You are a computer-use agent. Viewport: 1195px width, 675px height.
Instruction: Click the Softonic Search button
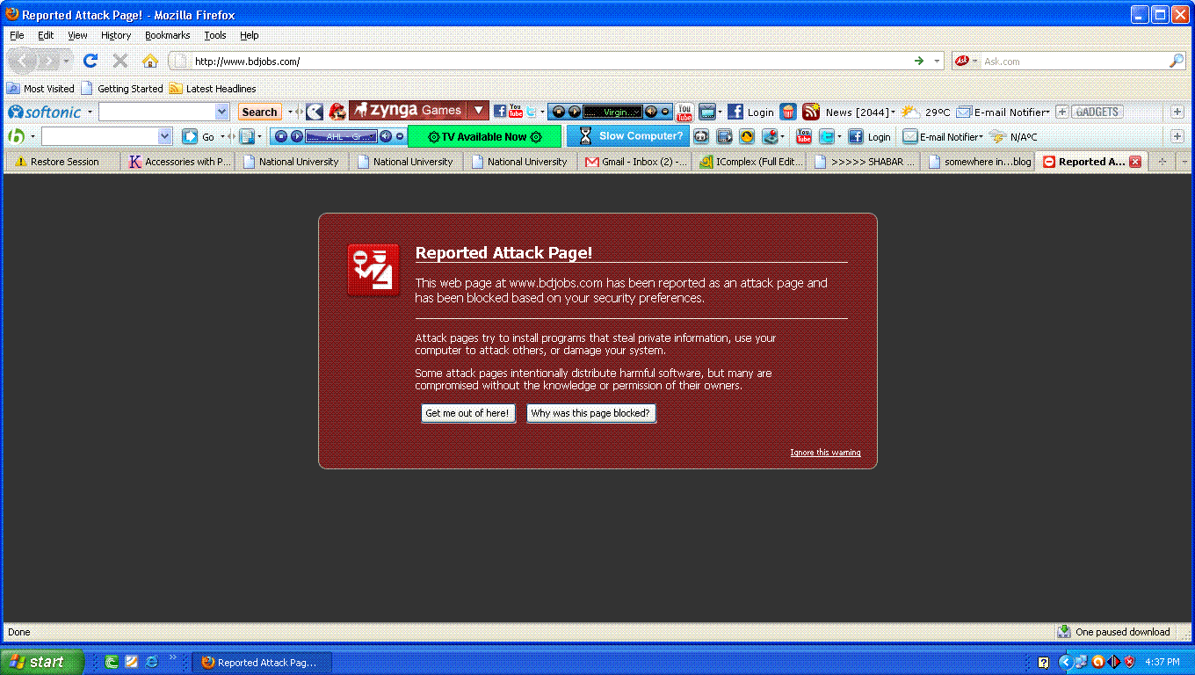click(259, 112)
